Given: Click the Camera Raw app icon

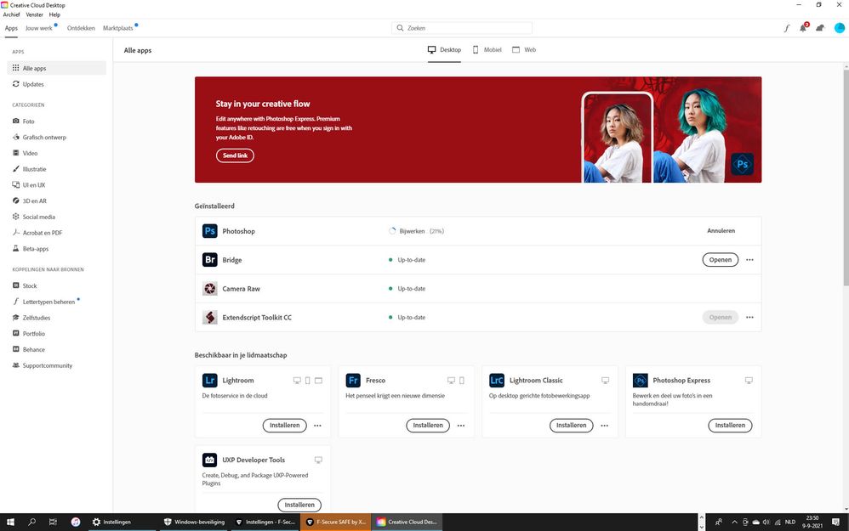Looking at the screenshot, I should (x=209, y=289).
